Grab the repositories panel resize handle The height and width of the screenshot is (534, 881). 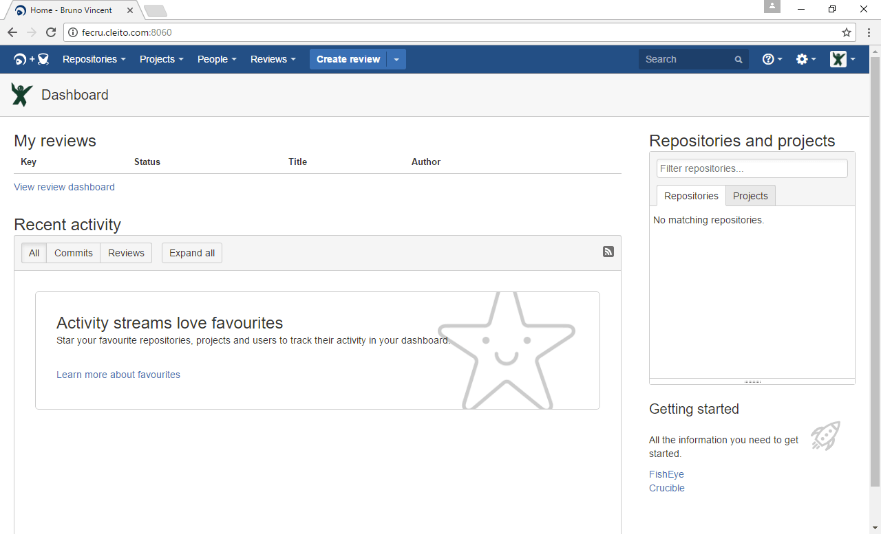click(x=752, y=381)
